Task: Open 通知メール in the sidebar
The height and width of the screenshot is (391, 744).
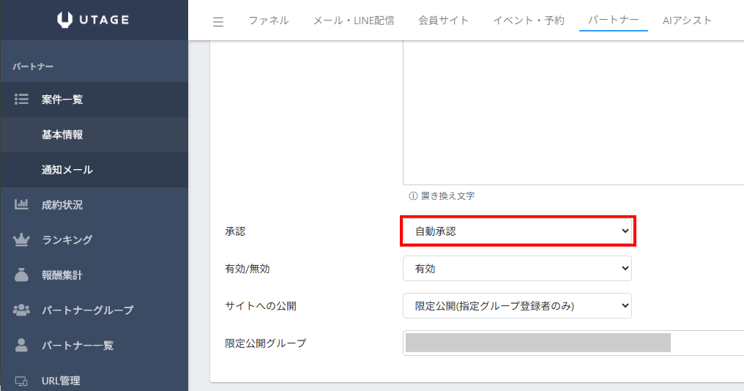Action: coord(67,170)
